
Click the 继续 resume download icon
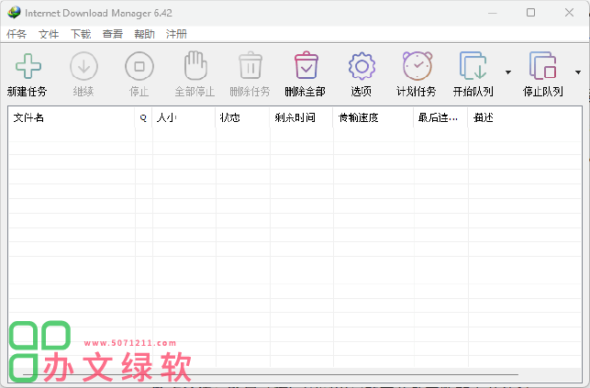pos(83,66)
